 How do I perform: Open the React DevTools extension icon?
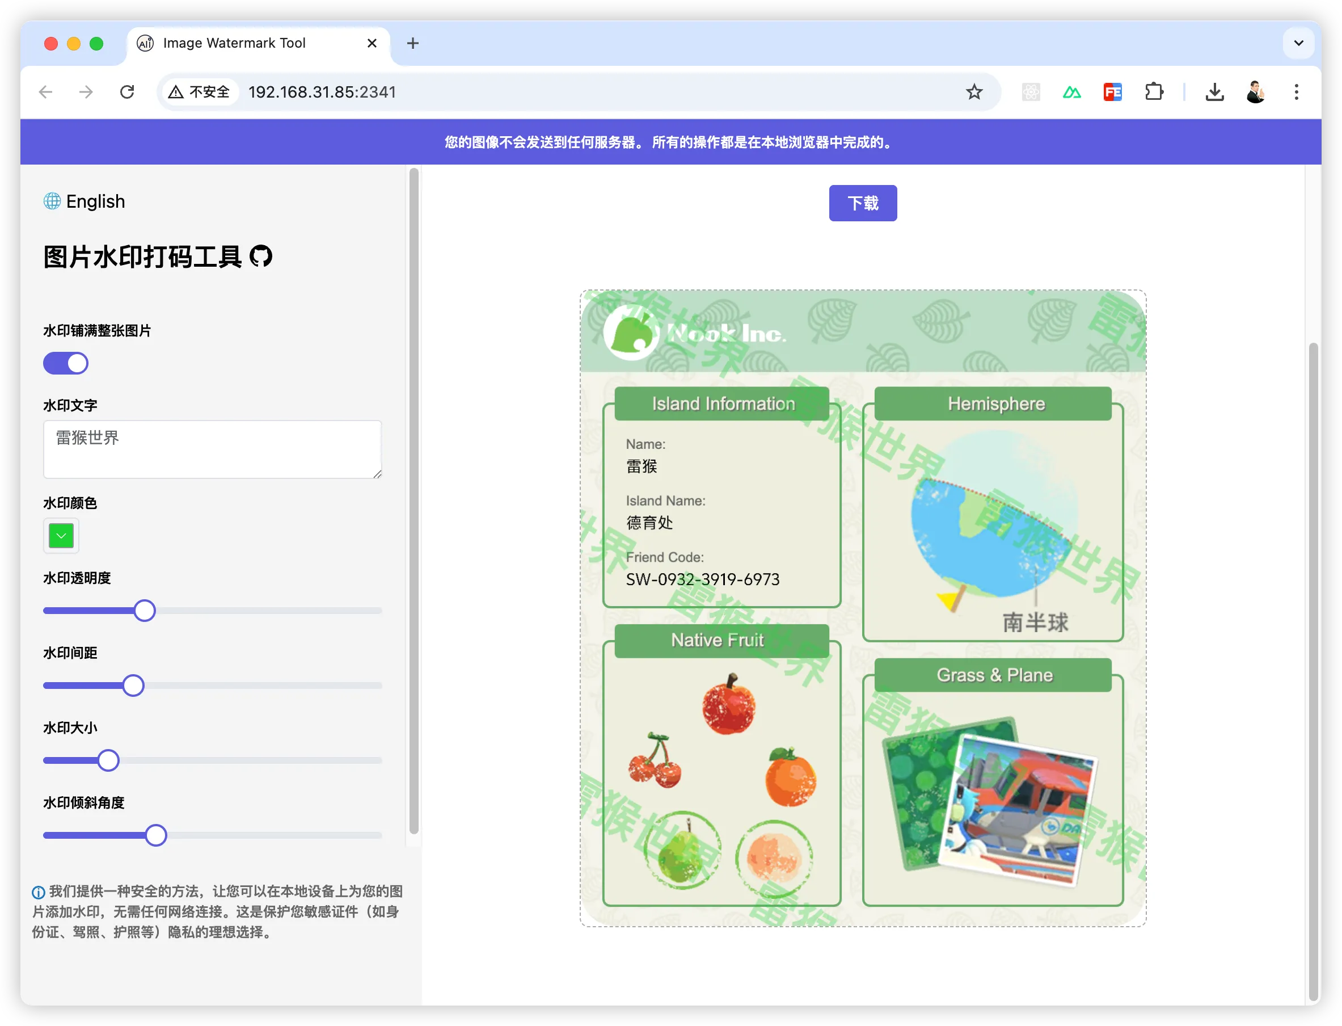pyautogui.click(x=1031, y=92)
